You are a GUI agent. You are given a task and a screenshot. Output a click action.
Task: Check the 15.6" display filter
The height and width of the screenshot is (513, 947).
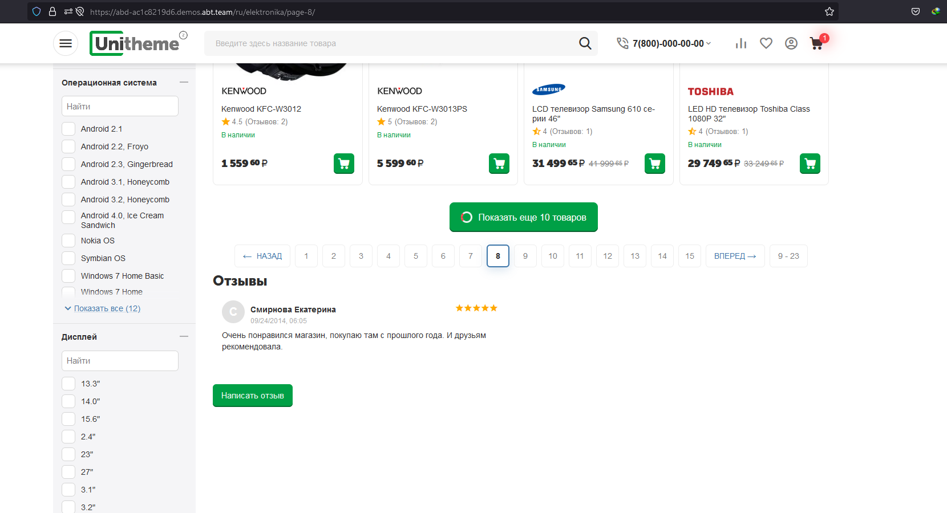[x=68, y=419]
